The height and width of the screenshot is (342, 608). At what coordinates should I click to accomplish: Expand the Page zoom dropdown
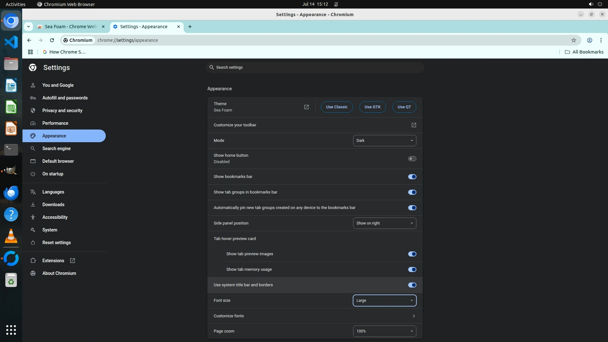pyautogui.click(x=384, y=331)
